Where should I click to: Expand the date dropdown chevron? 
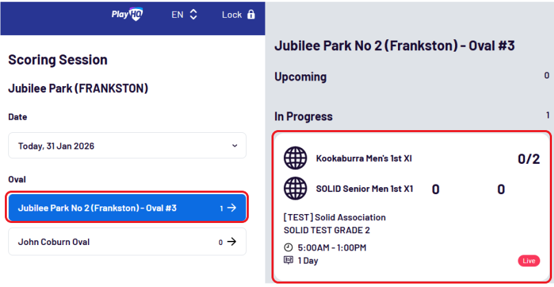point(234,146)
